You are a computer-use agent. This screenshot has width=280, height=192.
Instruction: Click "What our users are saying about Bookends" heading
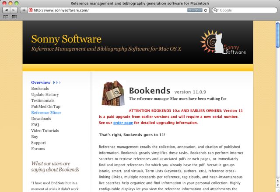[x=55, y=167]
